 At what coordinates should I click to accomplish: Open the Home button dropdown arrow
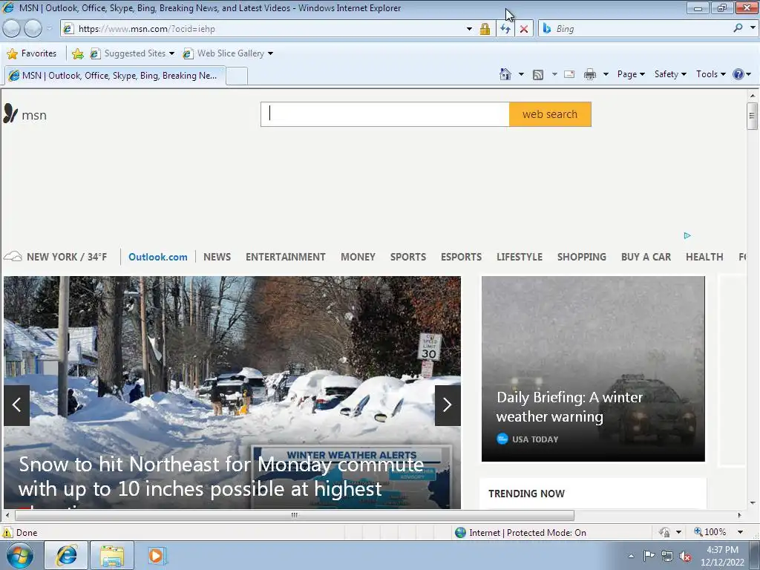point(521,74)
